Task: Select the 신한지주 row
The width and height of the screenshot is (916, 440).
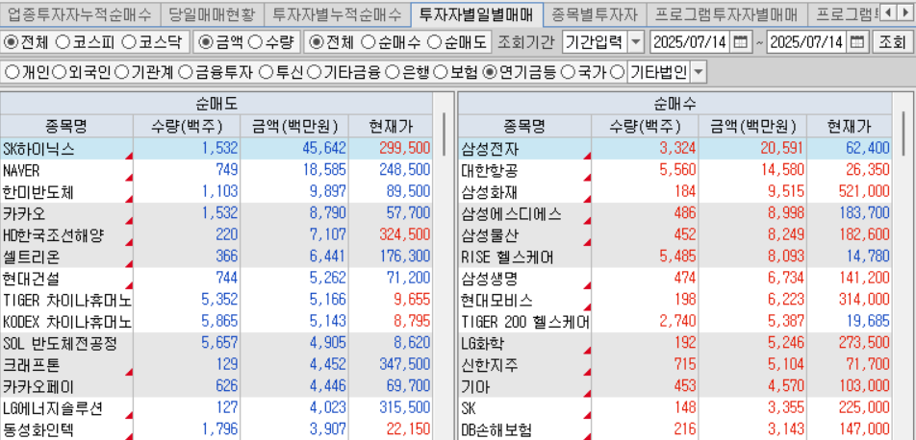Action: point(675,364)
